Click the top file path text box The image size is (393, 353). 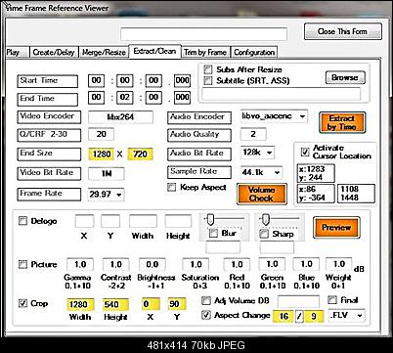(204, 34)
